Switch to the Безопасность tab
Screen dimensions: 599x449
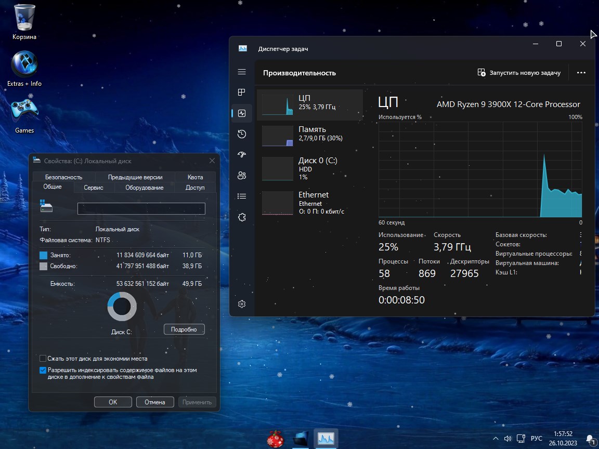click(x=63, y=177)
